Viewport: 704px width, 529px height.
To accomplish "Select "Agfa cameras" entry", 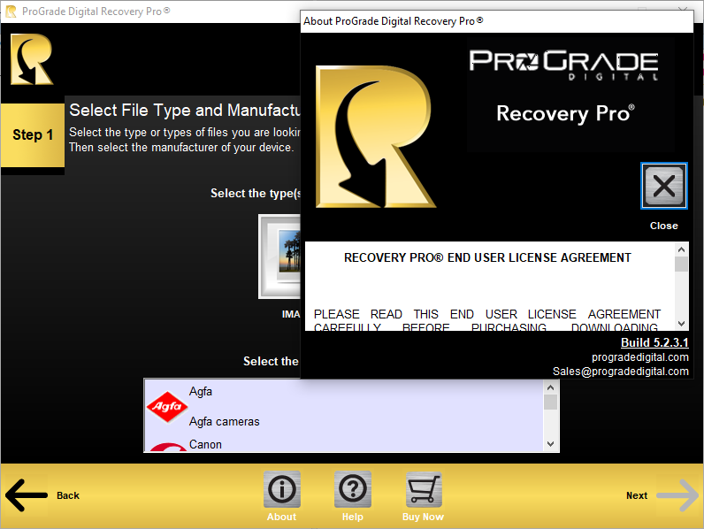I will pos(224,422).
